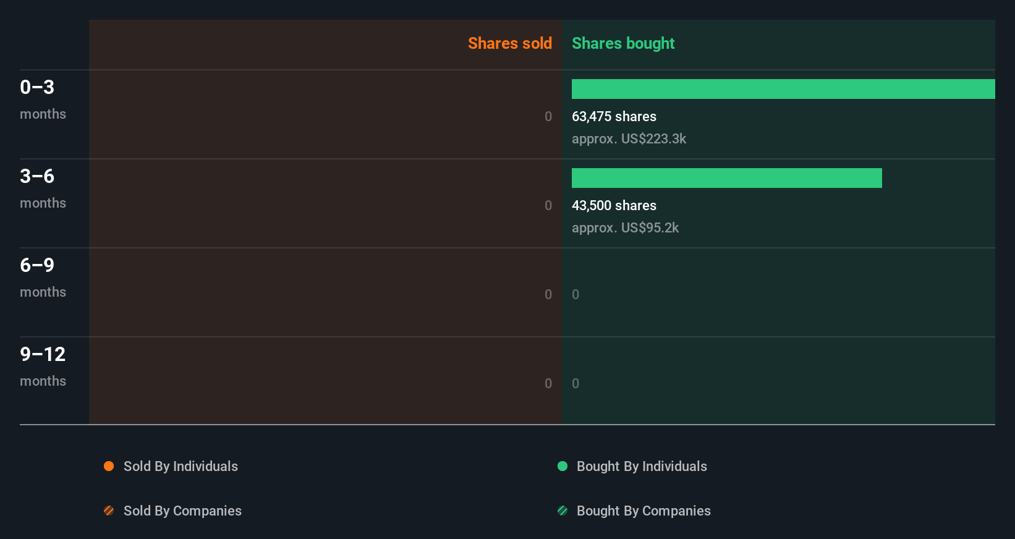Click the 63,475 shares label
1015x539 pixels.
tap(614, 116)
